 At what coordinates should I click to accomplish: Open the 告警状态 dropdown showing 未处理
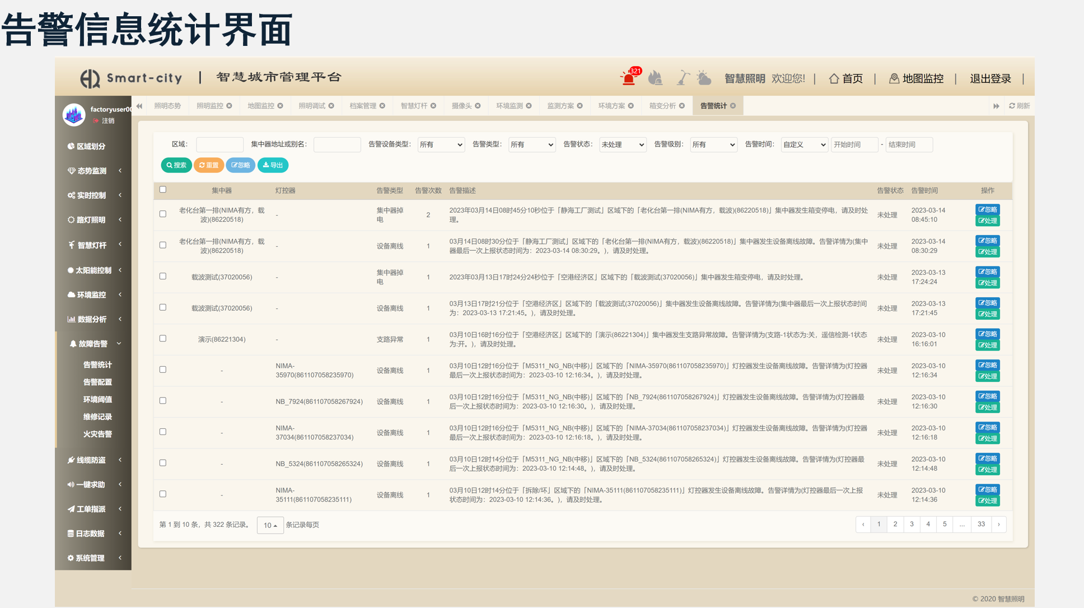pos(623,144)
